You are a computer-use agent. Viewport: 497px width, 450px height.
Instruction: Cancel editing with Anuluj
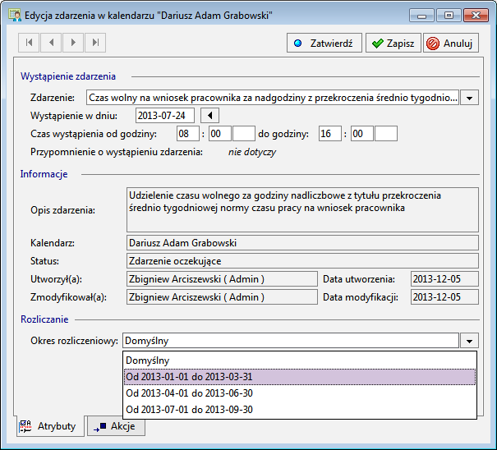click(451, 44)
